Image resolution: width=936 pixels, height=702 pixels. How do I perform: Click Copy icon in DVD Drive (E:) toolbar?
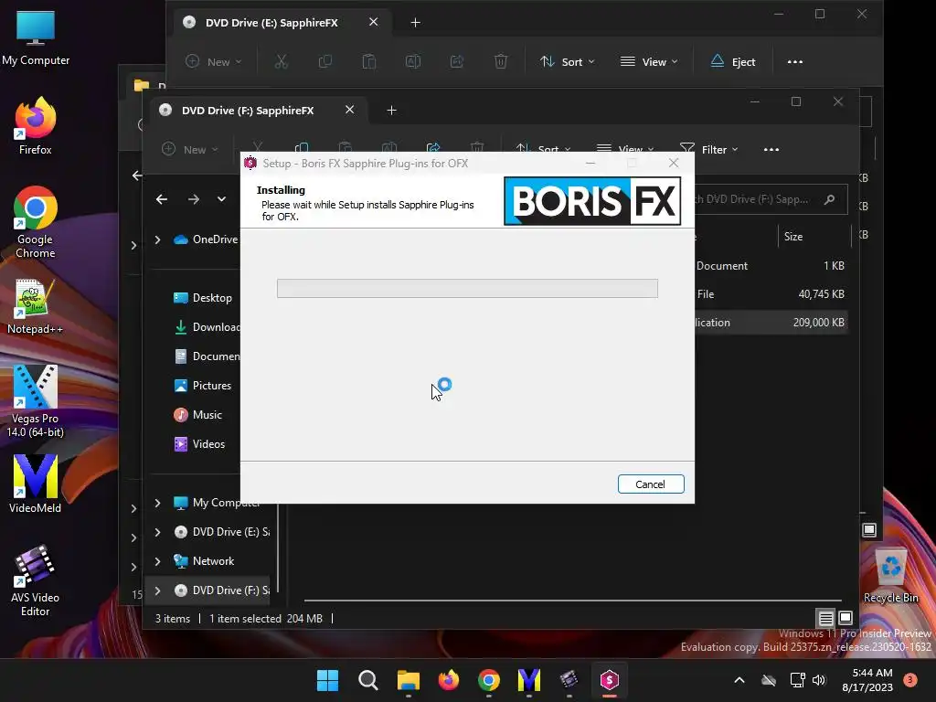click(325, 61)
